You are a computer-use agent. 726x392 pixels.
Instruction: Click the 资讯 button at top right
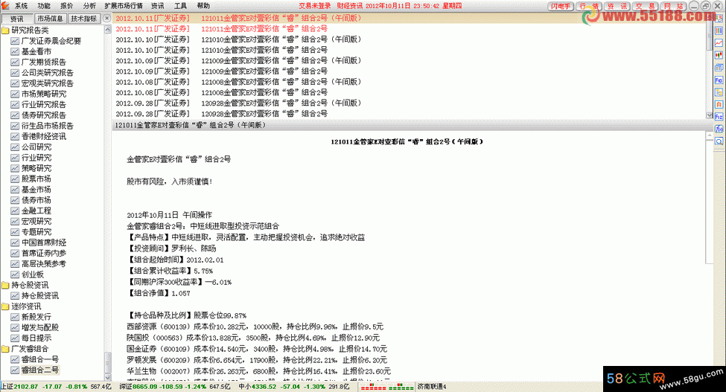(617, 6)
